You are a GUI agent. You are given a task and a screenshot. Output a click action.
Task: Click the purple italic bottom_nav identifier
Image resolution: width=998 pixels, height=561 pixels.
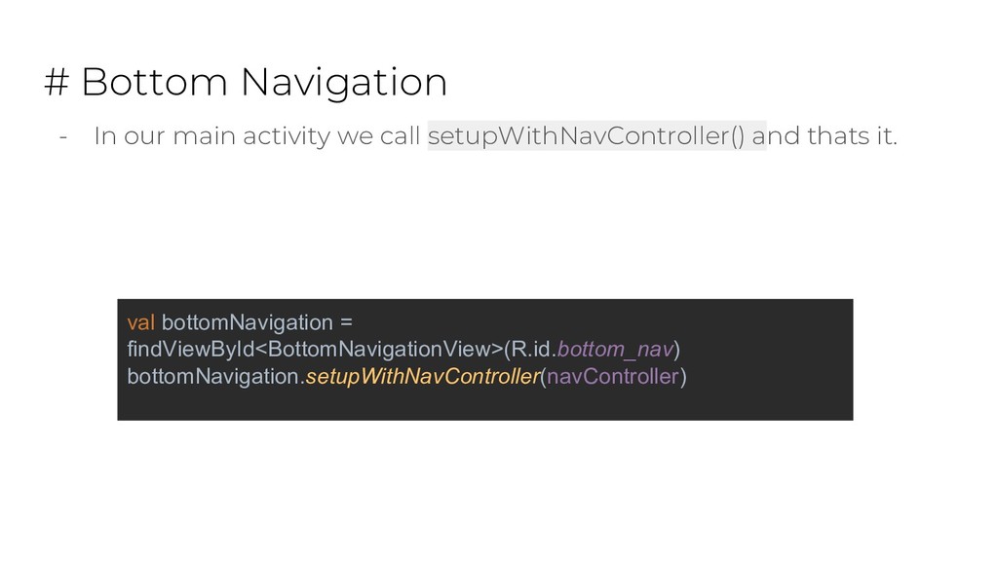[x=616, y=350]
